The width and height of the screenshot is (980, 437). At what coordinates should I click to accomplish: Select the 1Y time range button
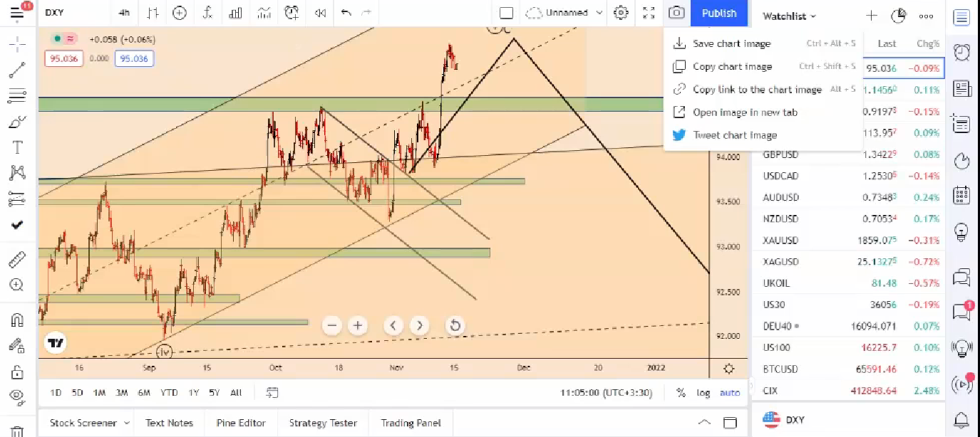[193, 392]
